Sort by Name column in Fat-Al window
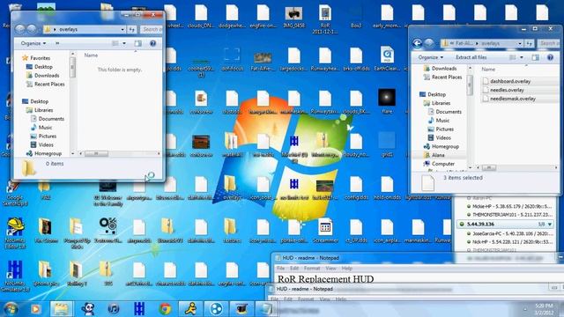The image size is (564, 317). click(x=488, y=70)
